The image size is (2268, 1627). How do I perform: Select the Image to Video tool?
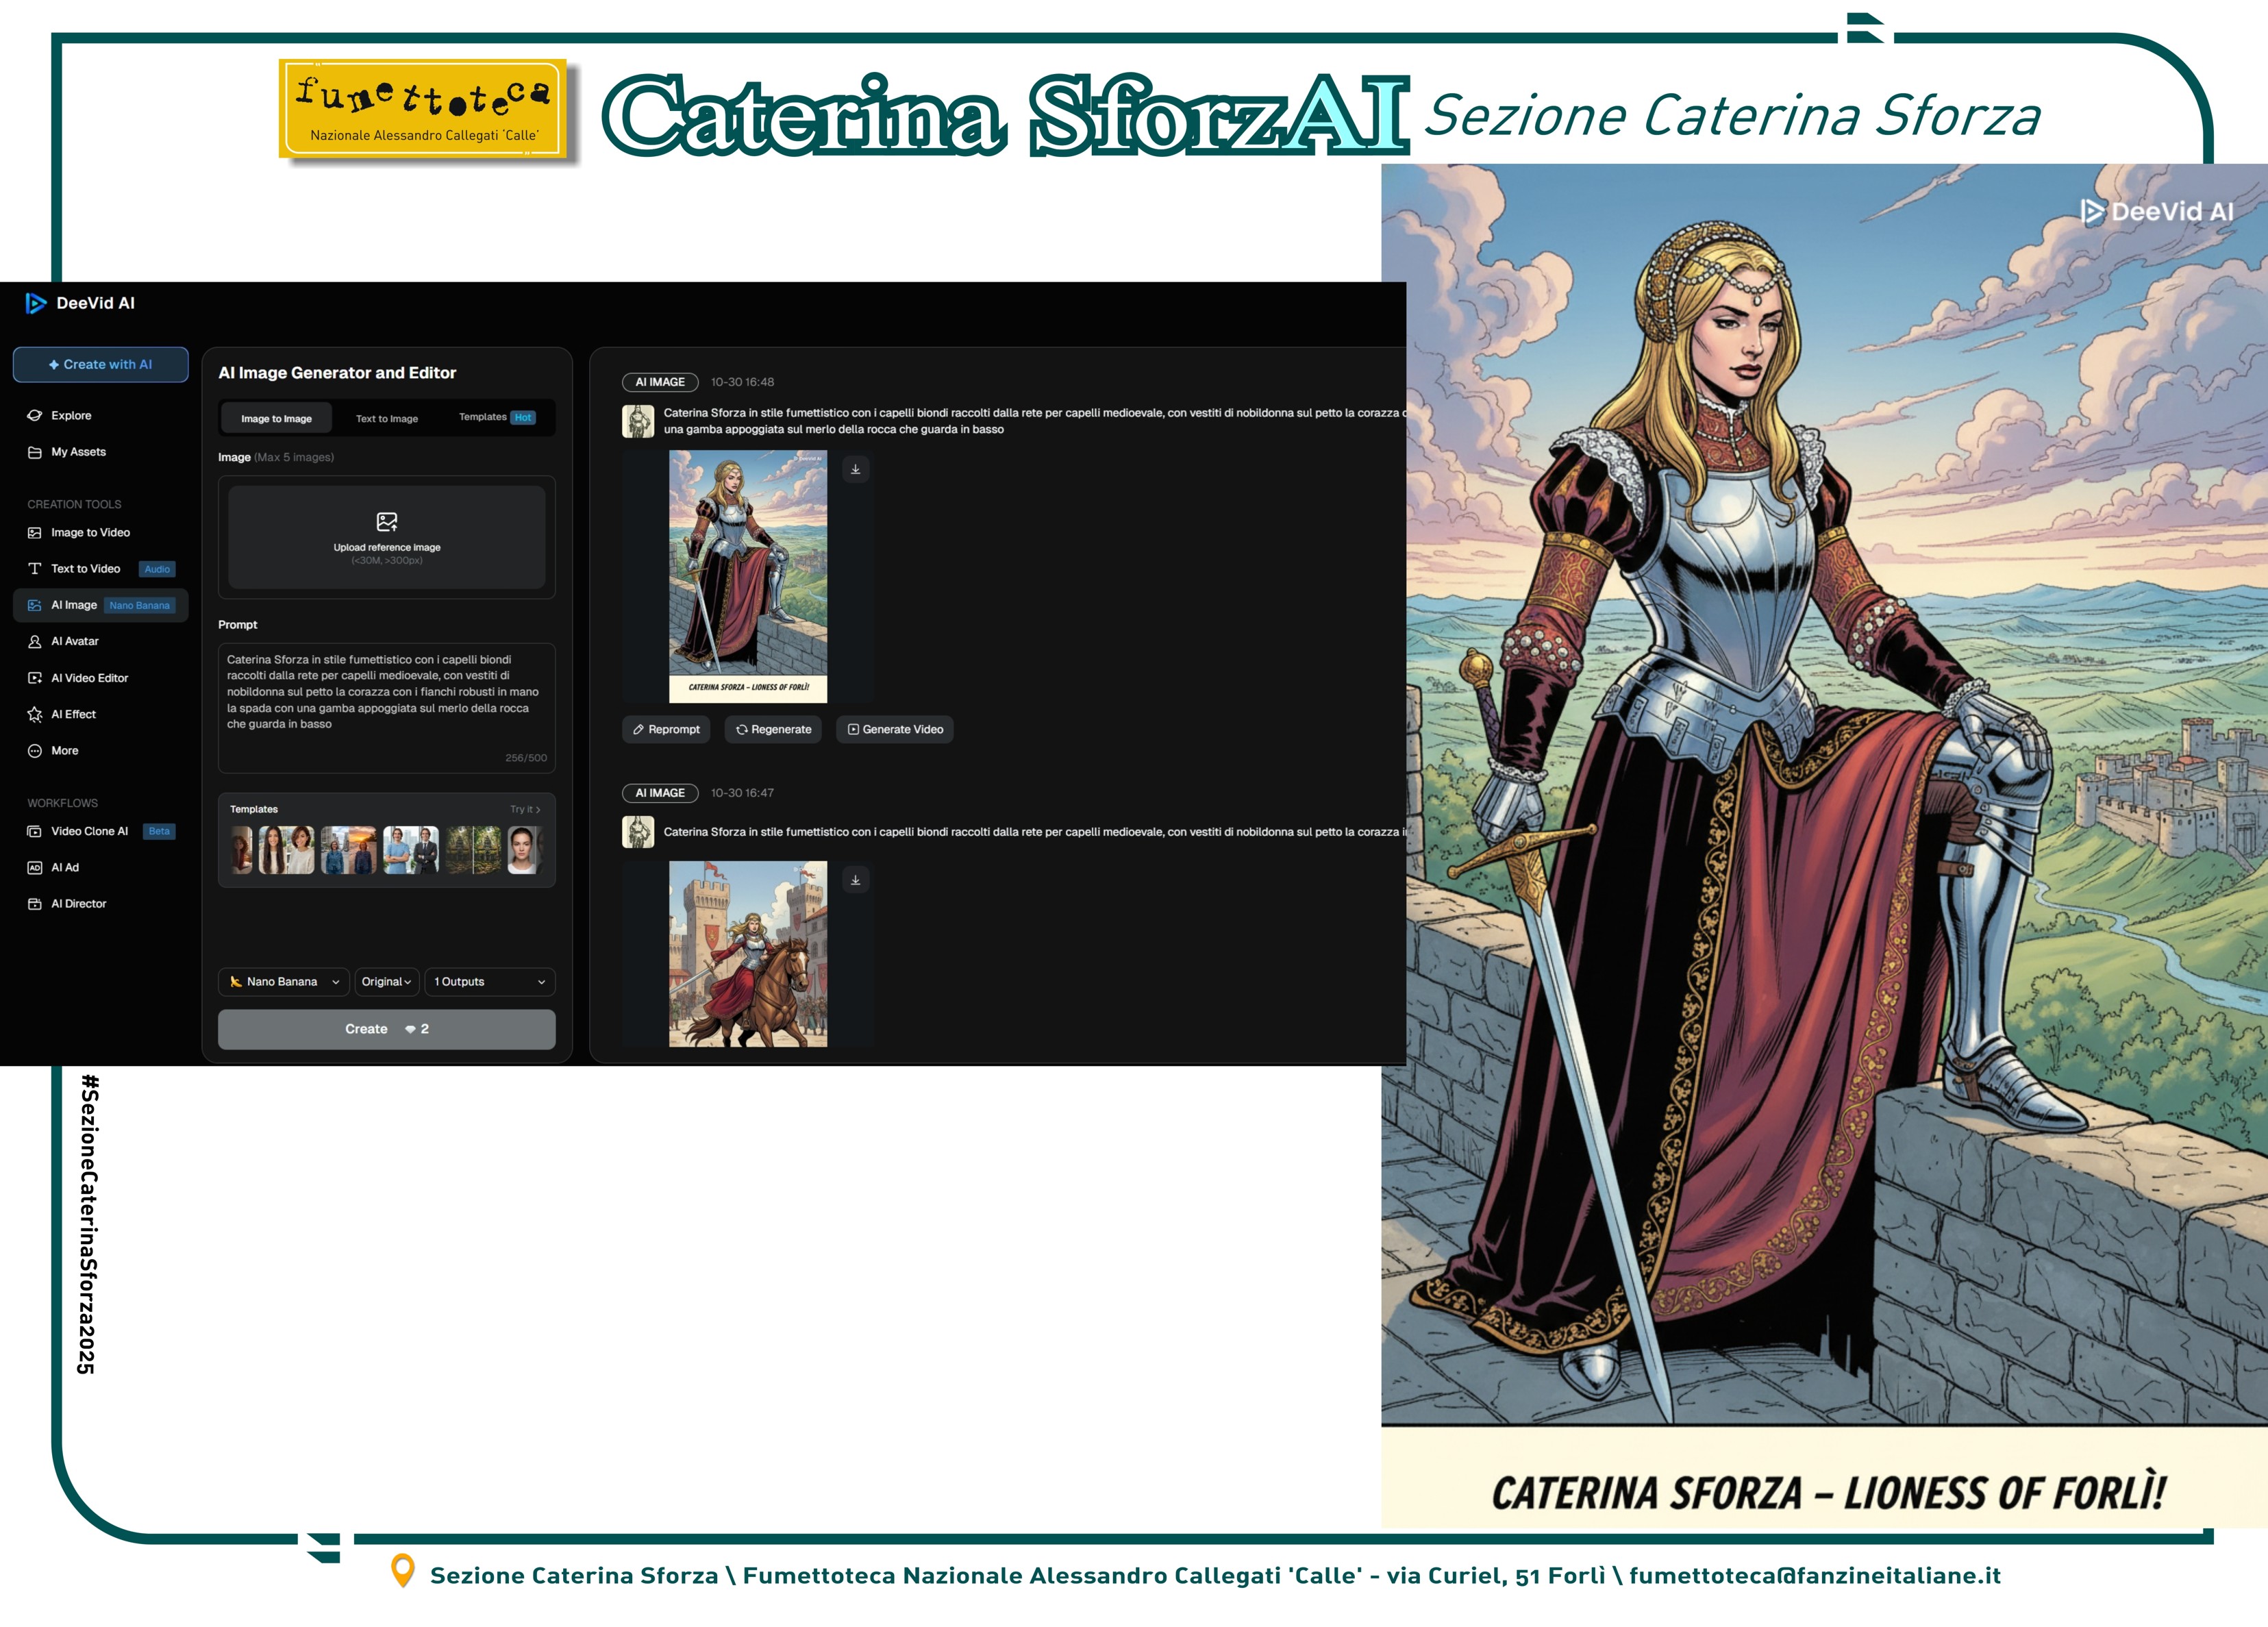pyautogui.click(x=90, y=532)
